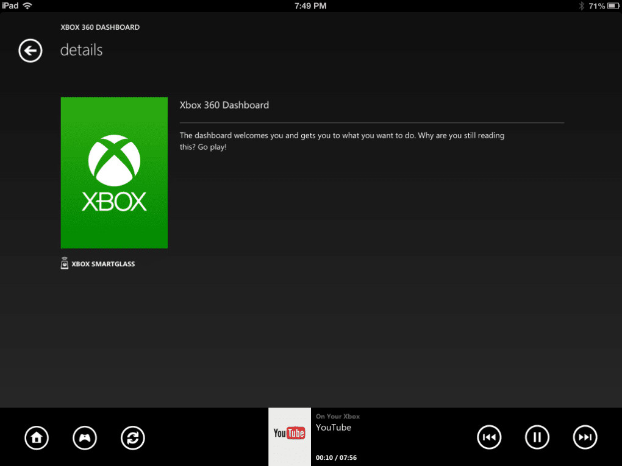Select the 'Xbox 360 Dashboard' title text
Viewport: 622px width, 466px height.
224,105
